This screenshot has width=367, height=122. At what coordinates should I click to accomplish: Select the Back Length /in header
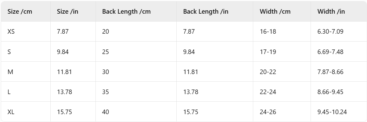(x=206, y=12)
